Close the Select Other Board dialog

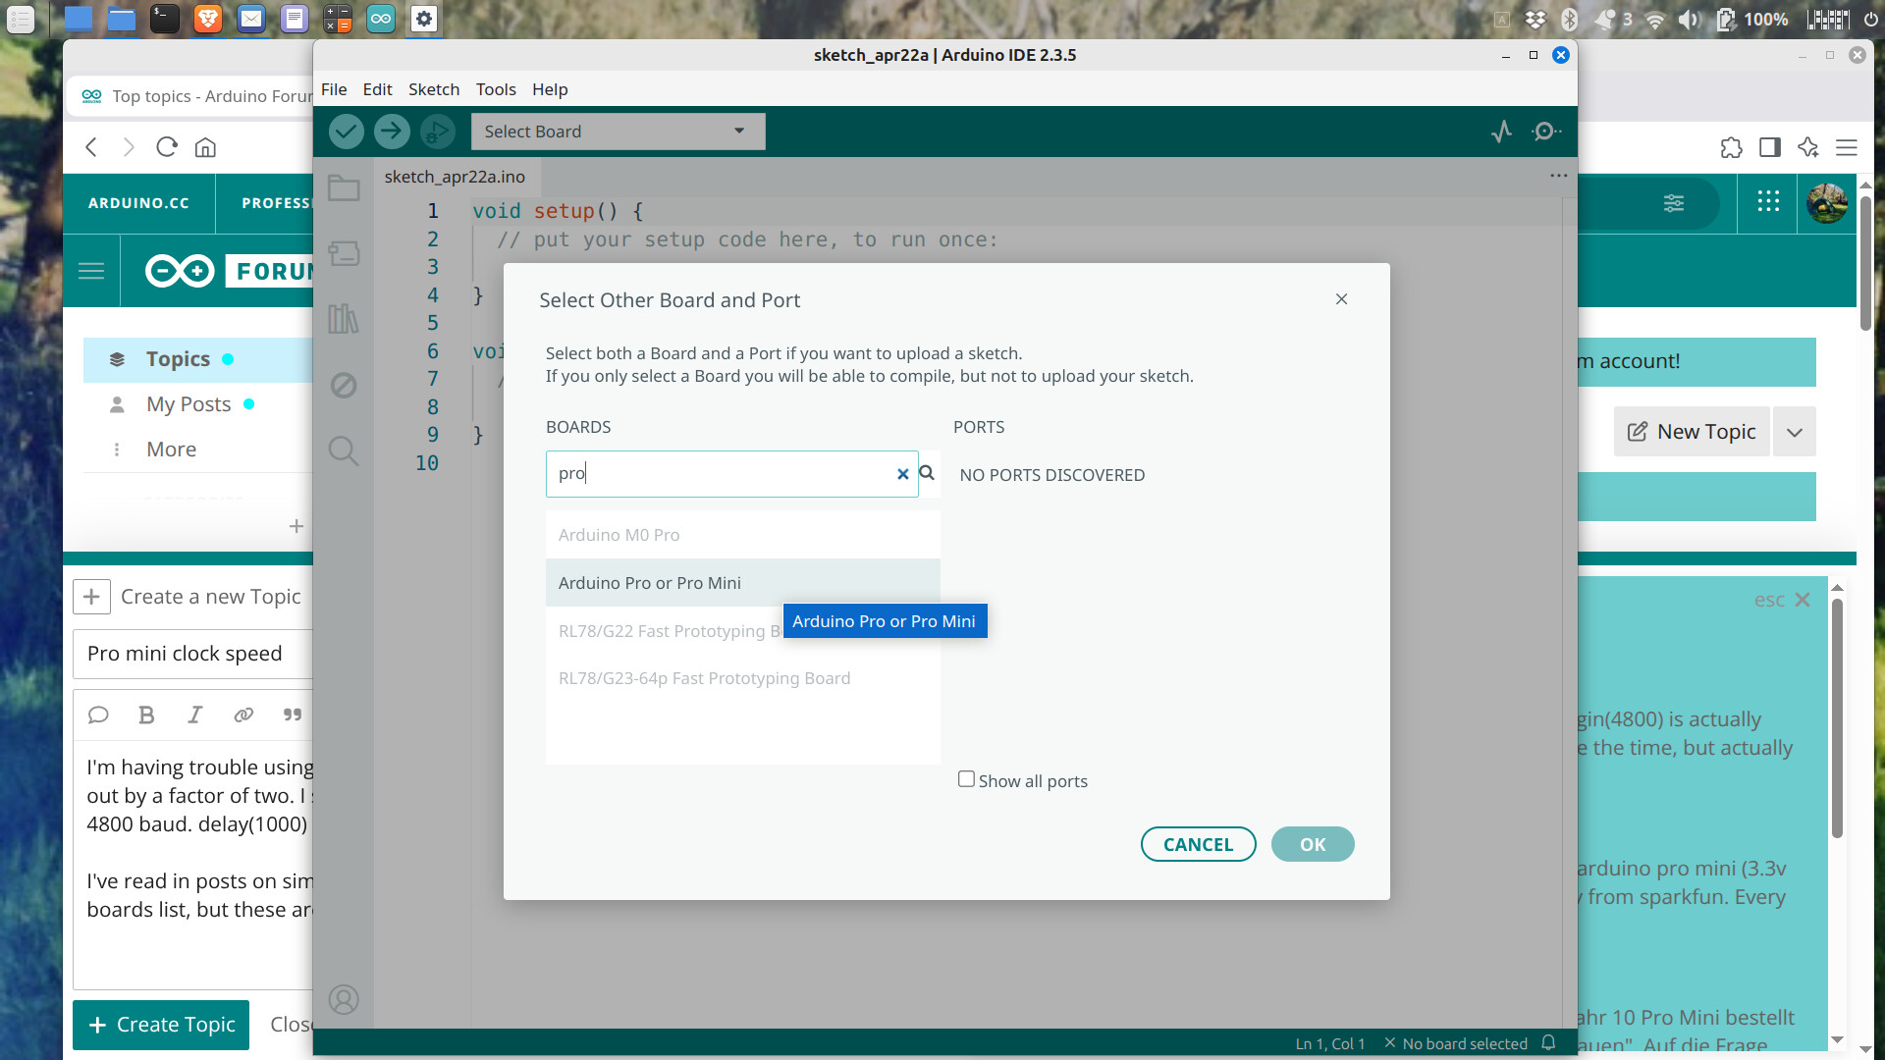(1341, 299)
